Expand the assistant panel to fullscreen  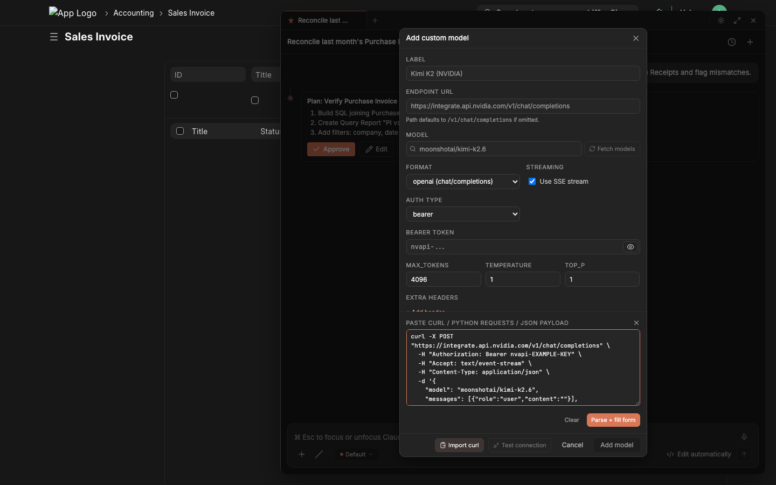[x=737, y=20]
